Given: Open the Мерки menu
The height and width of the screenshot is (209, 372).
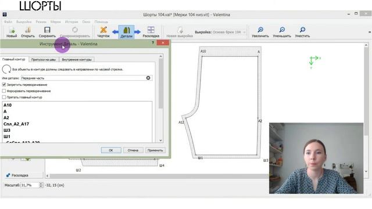Looking at the screenshot, I should (56, 22).
